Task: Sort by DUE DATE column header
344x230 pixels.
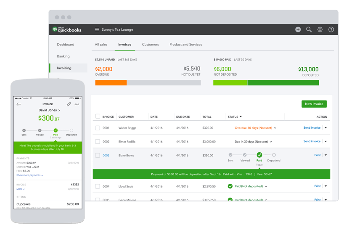Action: coord(183,117)
